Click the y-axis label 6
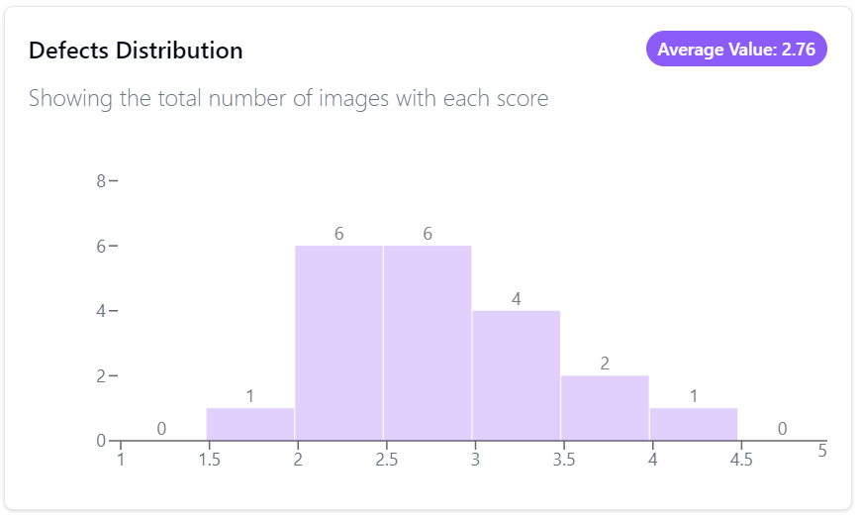Image resolution: width=862 pixels, height=521 pixels. (x=101, y=246)
